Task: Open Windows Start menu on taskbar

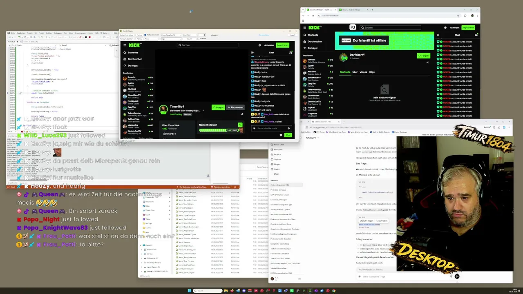Action: [189, 291]
